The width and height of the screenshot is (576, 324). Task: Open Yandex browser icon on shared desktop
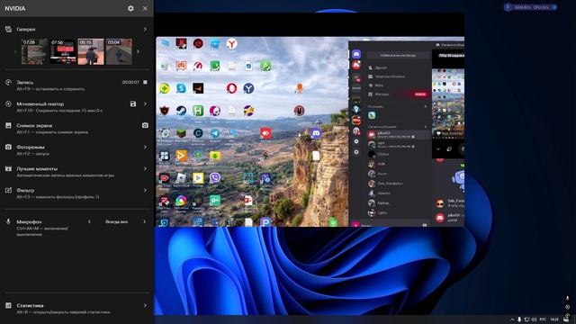(x=231, y=44)
